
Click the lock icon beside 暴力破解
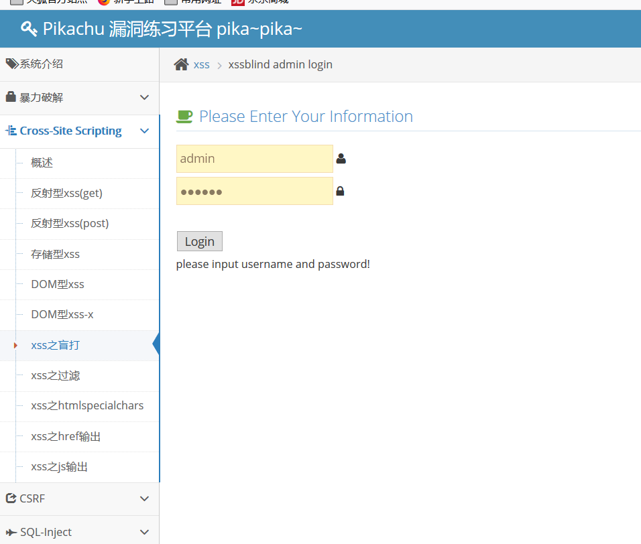(11, 97)
